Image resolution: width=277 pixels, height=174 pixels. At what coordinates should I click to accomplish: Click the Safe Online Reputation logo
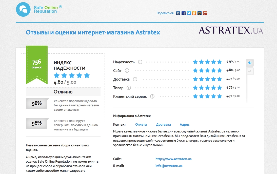(x=39, y=10)
